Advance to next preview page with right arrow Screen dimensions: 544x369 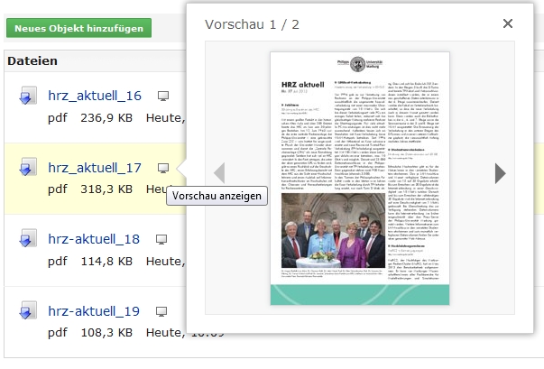point(501,172)
